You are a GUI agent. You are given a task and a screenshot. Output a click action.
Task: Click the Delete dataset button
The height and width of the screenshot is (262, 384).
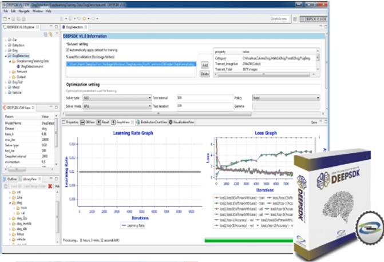(205, 74)
